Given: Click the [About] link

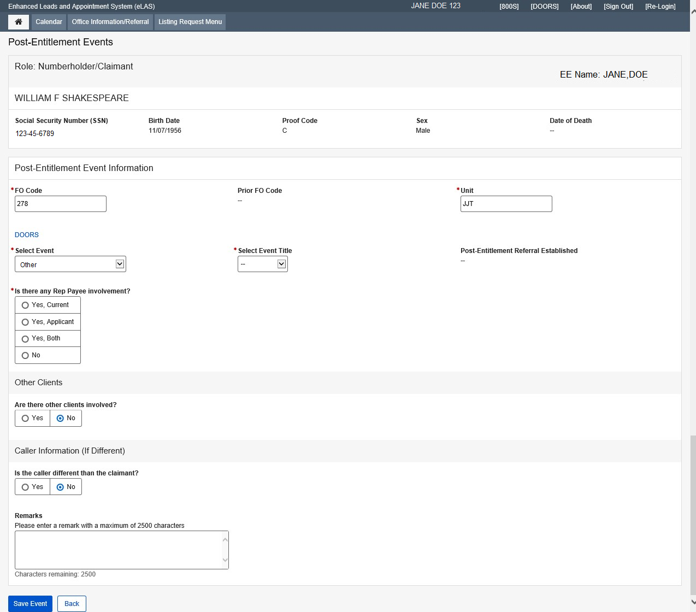Looking at the screenshot, I should click(581, 7).
